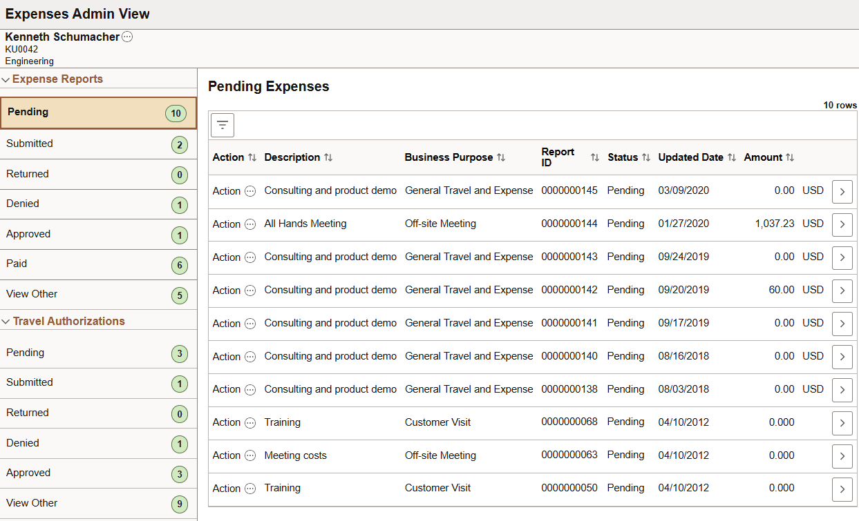This screenshot has width=859, height=521.
Task: Open the grid filter icon
Action: point(222,125)
